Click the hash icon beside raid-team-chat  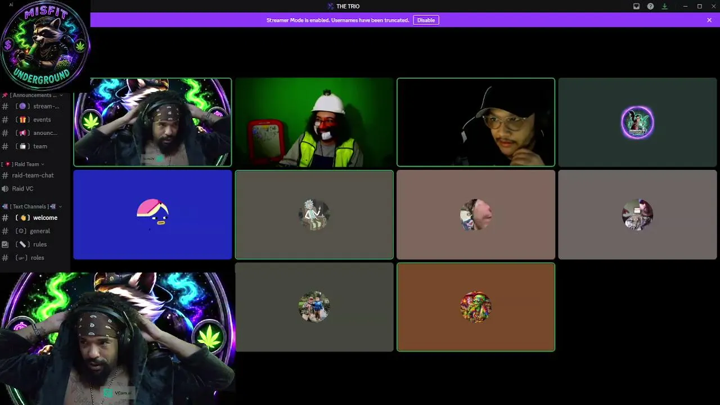pyautogui.click(x=5, y=175)
